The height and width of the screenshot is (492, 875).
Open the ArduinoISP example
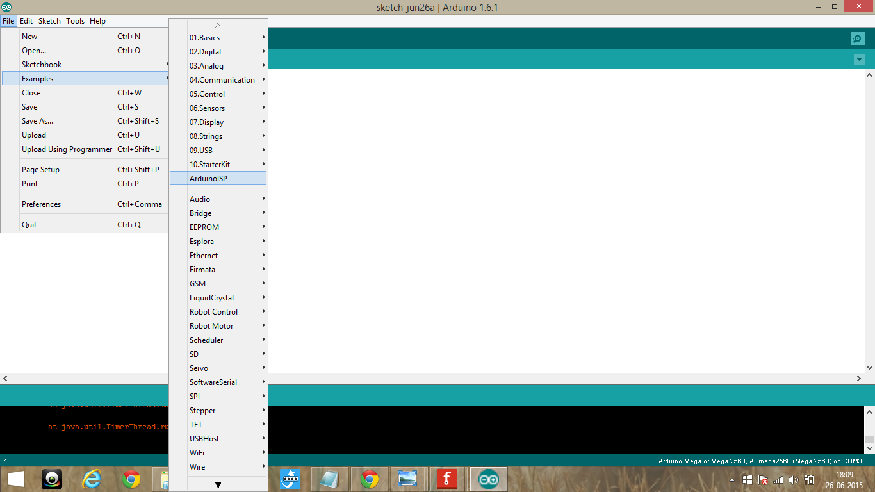218,179
